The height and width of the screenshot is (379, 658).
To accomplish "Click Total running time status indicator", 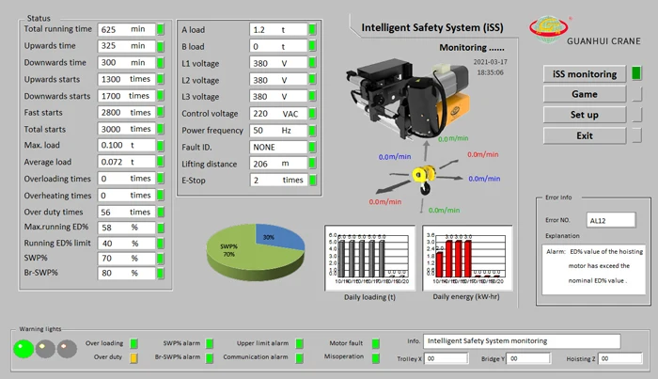I will point(161,29).
